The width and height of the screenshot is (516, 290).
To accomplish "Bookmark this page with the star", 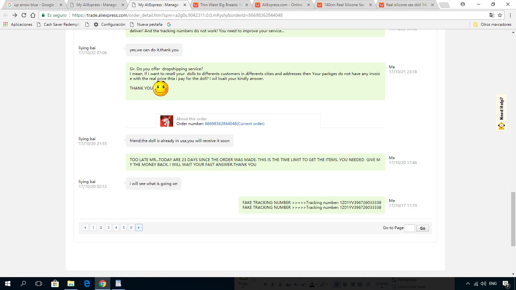I will pos(500,15).
